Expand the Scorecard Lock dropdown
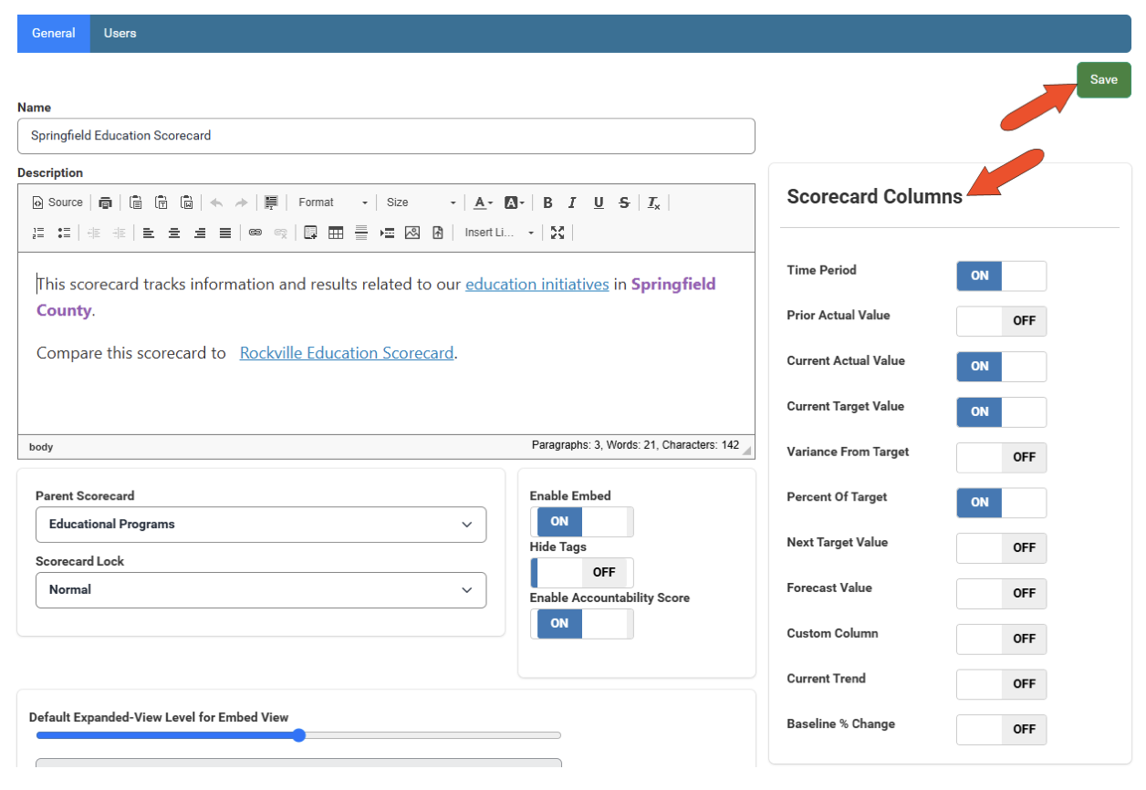Image resolution: width=1146 pixels, height=790 pixels. click(x=261, y=590)
